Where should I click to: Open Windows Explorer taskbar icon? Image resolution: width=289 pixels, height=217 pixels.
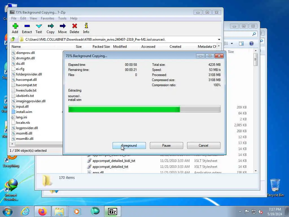click(x=59, y=211)
